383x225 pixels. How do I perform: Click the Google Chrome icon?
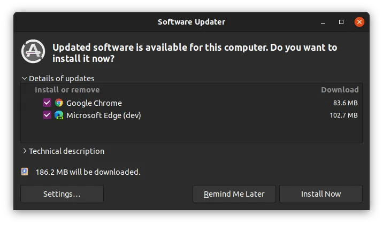(x=59, y=103)
